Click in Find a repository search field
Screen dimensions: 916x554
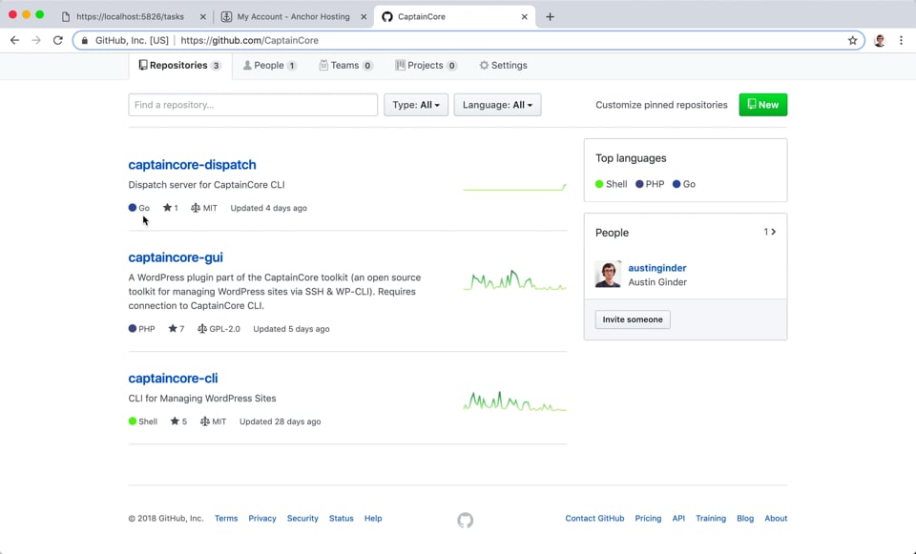point(253,105)
